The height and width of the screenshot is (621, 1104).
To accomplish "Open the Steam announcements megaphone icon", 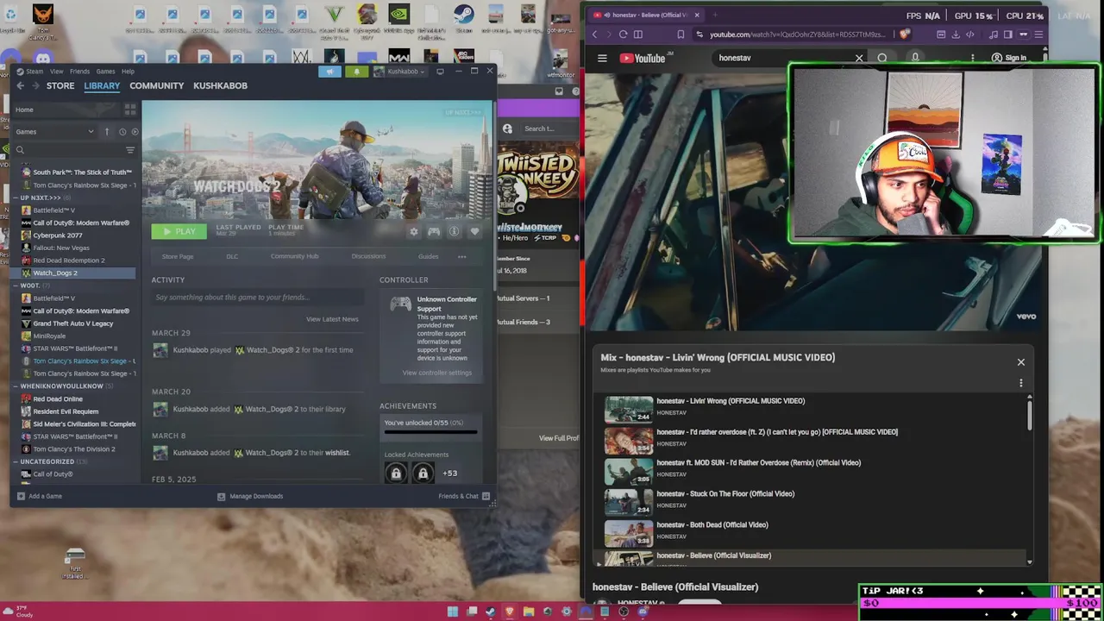I will (329, 72).
